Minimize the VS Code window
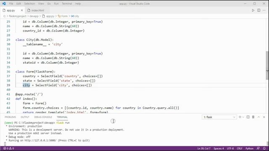 click(245, 4)
